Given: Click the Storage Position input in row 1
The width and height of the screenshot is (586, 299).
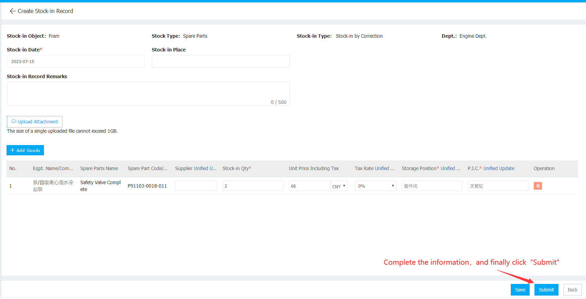Looking at the screenshot, I should coord(432,186).
